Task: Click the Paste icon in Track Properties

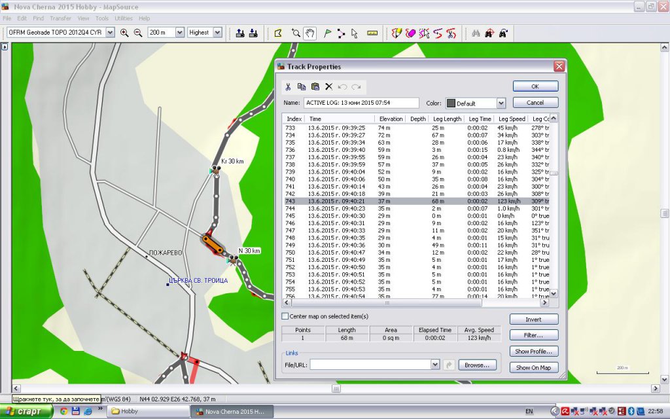Action: click(x=315, y=86)
